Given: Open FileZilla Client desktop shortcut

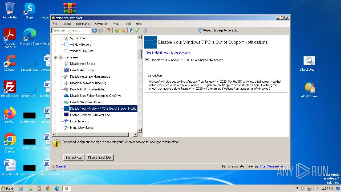Looking at the screenshot, I should coord(10,89).
